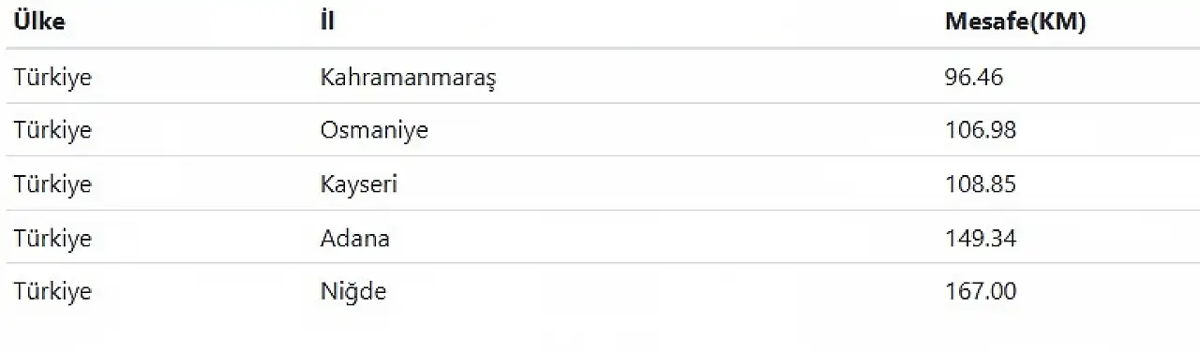Select the Adana city cell
This screenshot has height=352, width=1200.
click(355, 238)
